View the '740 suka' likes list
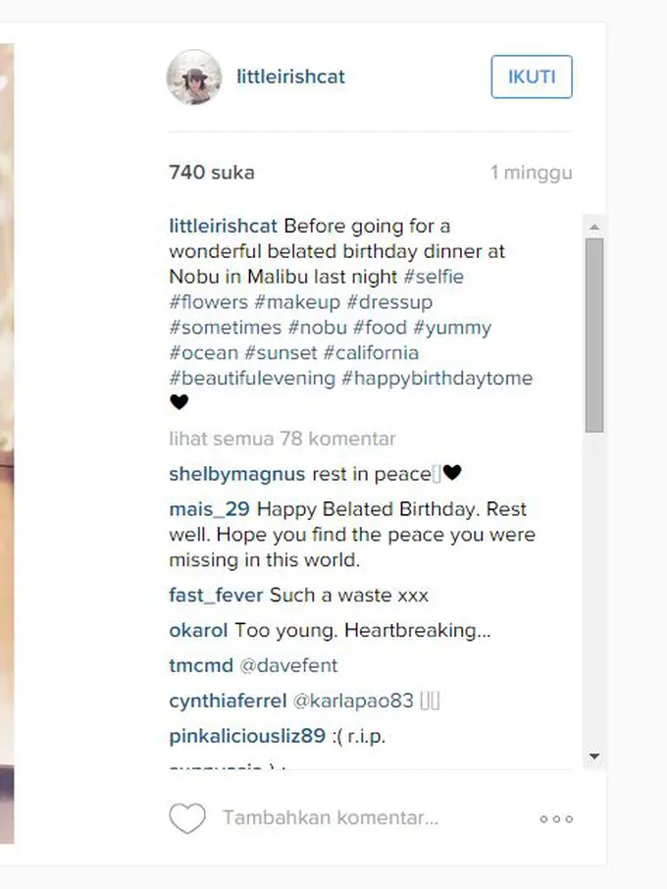The image size is (667, 889). click(212, 173)
